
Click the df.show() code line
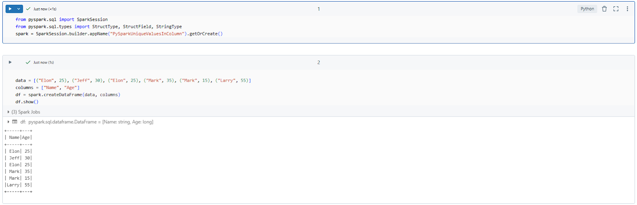pyautogui.click(x=27, y=102)
